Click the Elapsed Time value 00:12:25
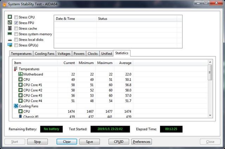This screenshot has width=225, height=149. click(171, 129)
